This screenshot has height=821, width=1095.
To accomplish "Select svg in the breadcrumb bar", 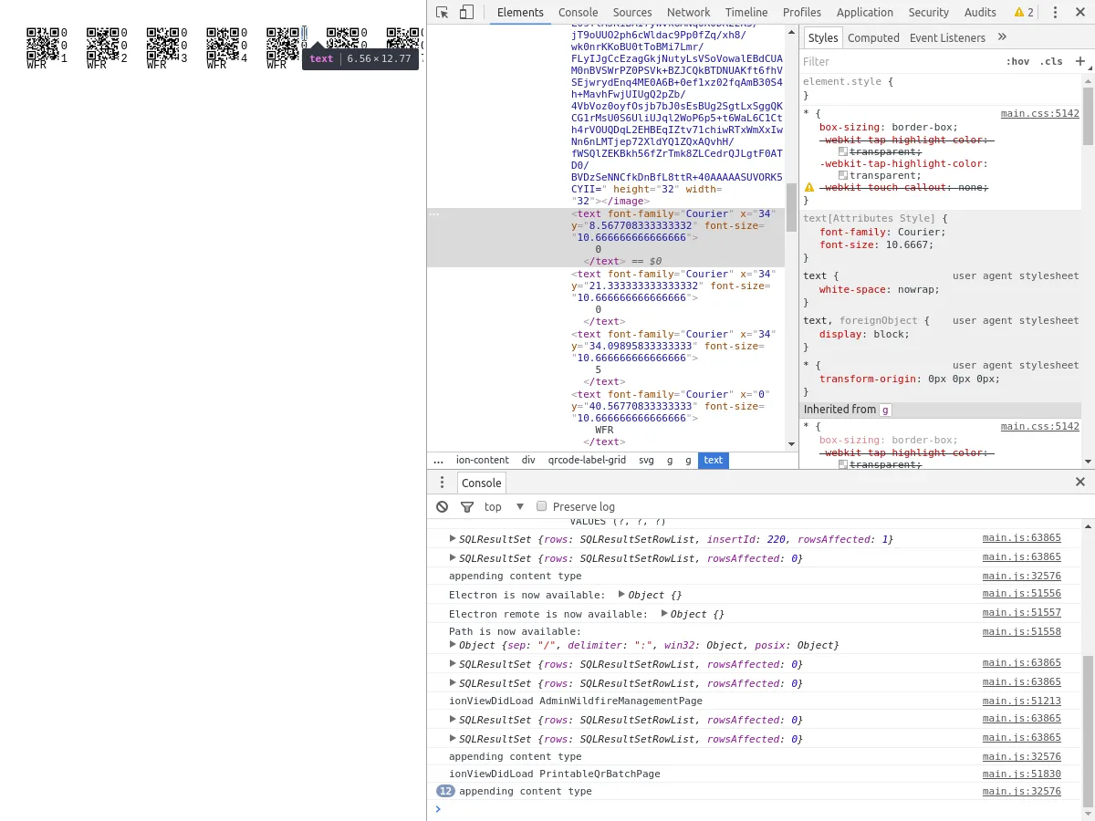I will [646, 461].
